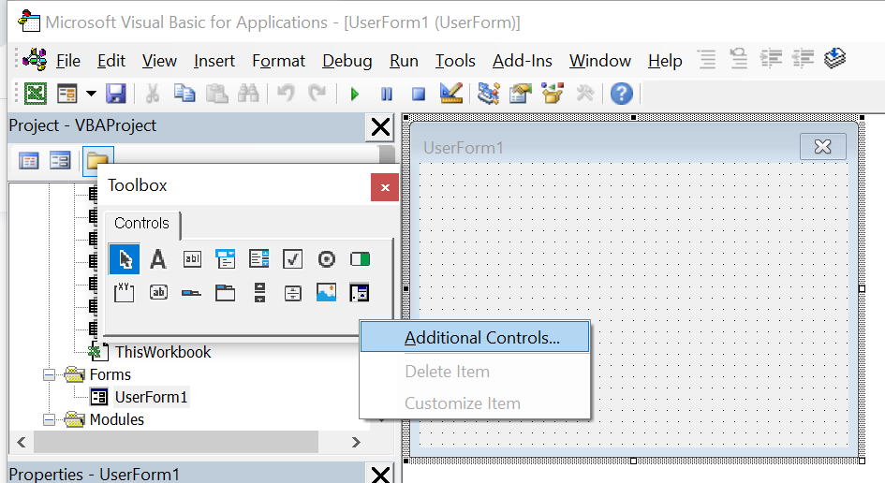885x483 pixels.
Task: Run Sub/UserForm with green play icon
Action: point(354,94)
